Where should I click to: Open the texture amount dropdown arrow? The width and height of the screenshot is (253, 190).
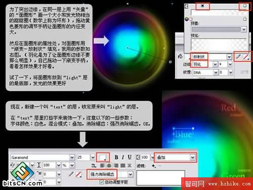[231, 72]
